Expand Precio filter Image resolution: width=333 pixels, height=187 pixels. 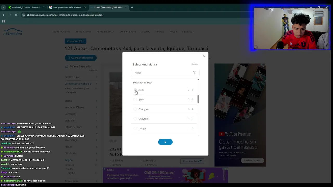[x=81, y=147]
